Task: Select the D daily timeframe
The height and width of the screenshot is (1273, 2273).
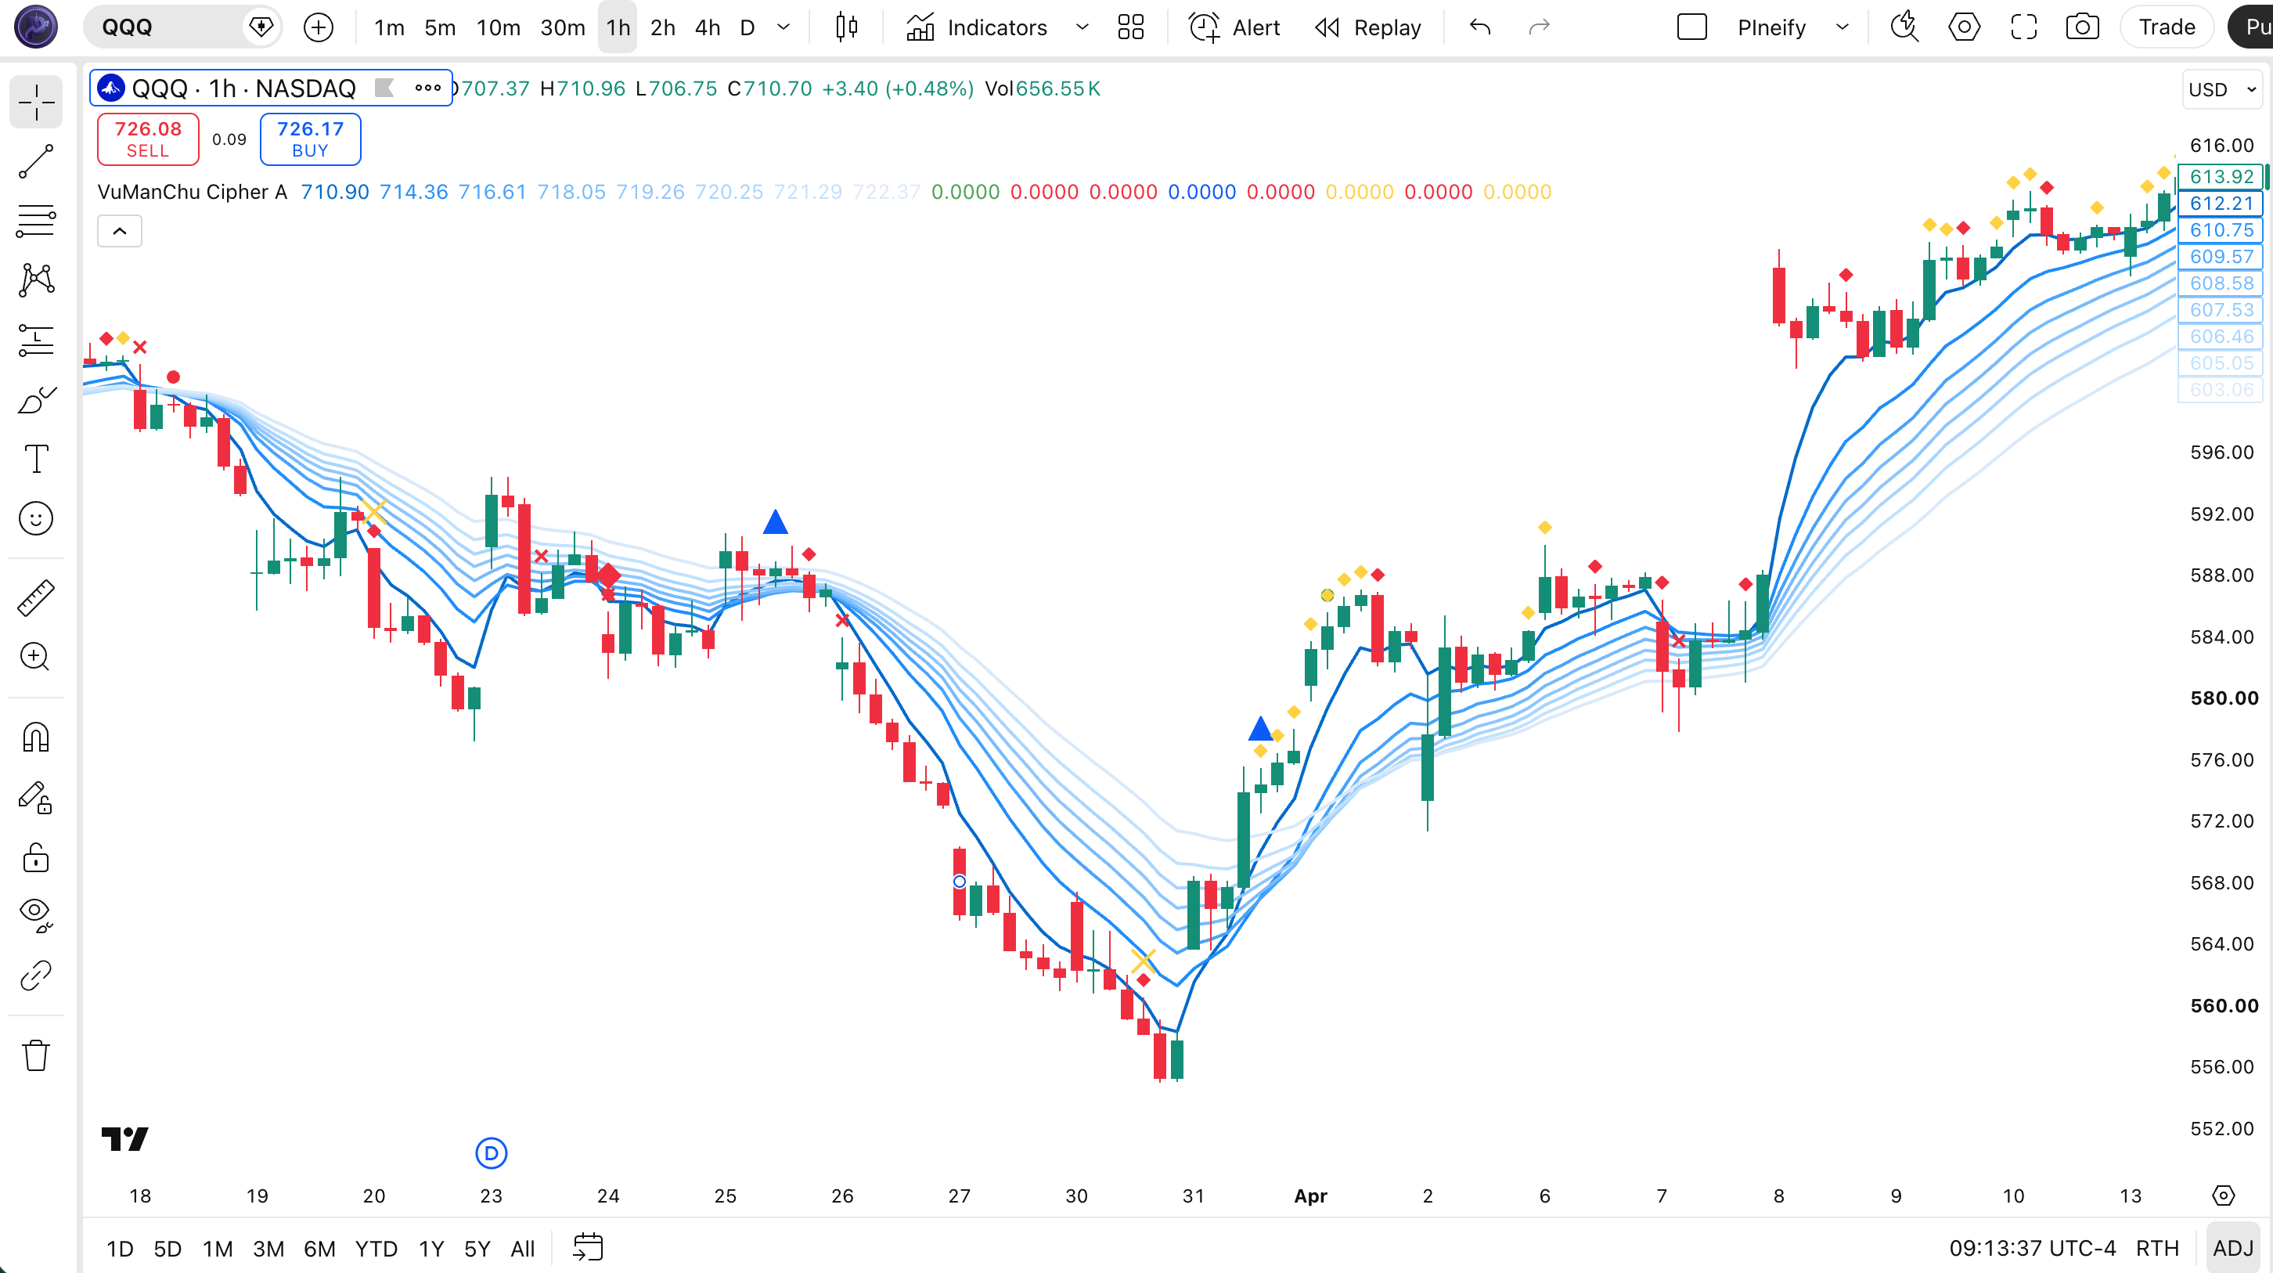Action: [x=747, y=27]
